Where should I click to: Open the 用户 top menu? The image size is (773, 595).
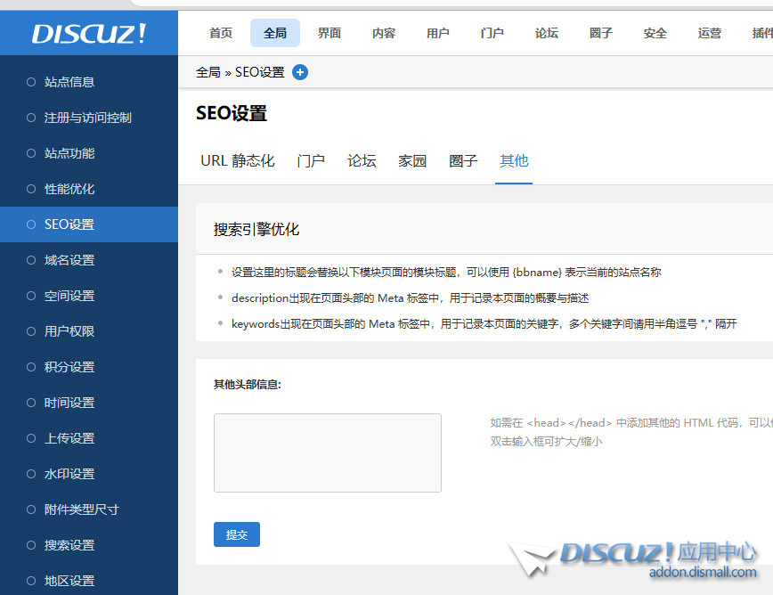pyautogui.click(x=438, y=33)
